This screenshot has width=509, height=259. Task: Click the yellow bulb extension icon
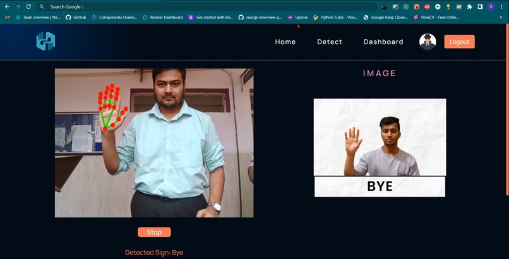point(448,7)
